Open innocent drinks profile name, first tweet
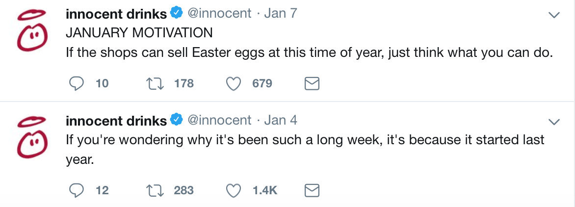The width and height of the screenshot is (575, 207). (x=116, y=14)
